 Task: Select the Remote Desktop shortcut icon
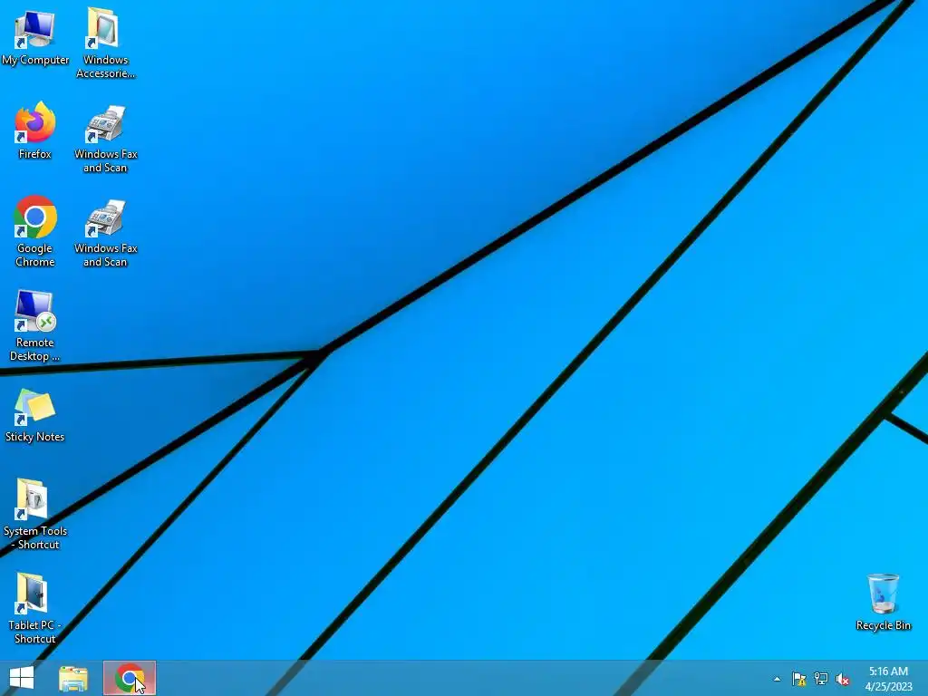[x=35, y=325]
